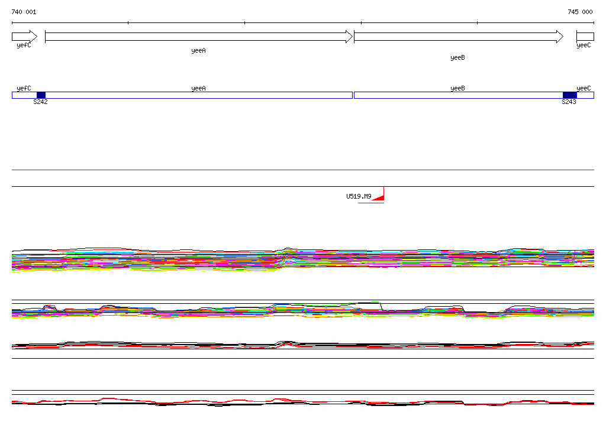Click the S243 label
Image resolution: width=606 pixels, height=422 pixels.
tap(569, 102)
